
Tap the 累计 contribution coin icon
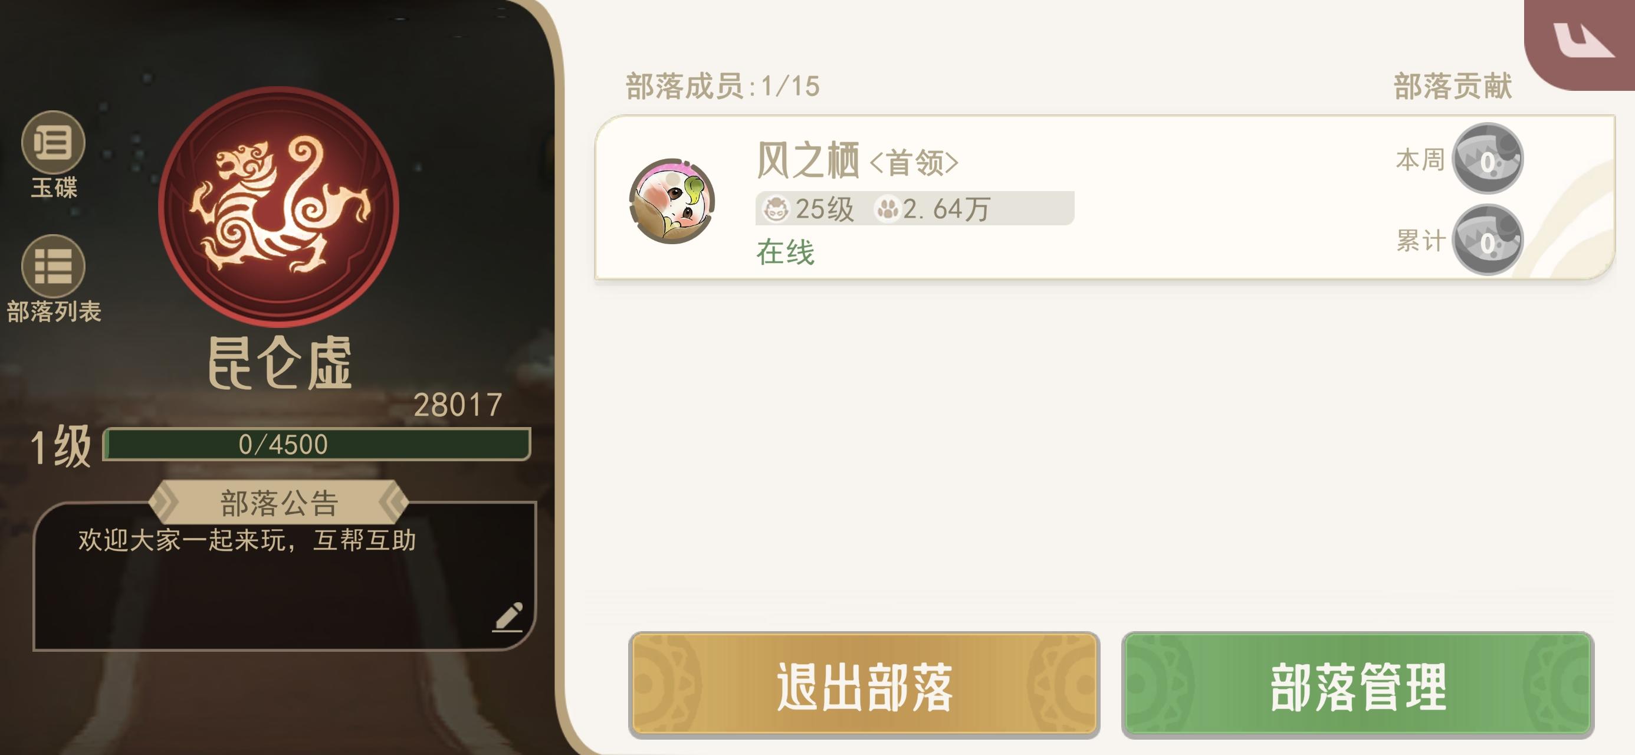pos(1488,239)
